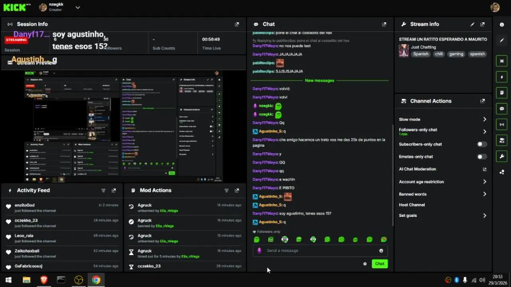Jump to New messages divider in chat
This screenshot has height=287, width=511.
(319, 81)
